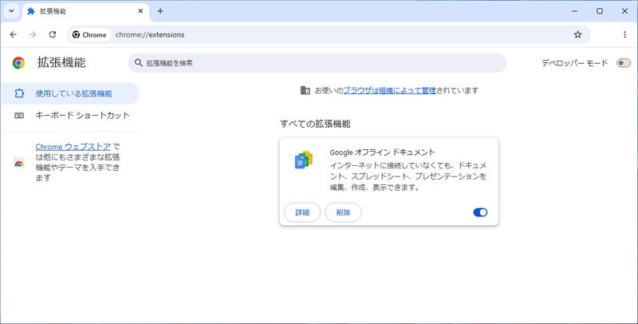Click the デベロッパー モード label
Viewport: 638px width, 324px height.
[x=574, y=63]
